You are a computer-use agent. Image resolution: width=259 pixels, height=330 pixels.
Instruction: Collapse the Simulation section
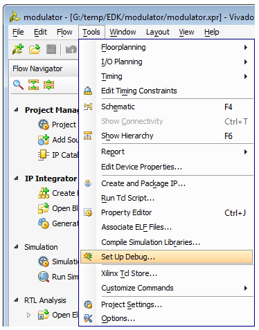click(x=16, y=247)
